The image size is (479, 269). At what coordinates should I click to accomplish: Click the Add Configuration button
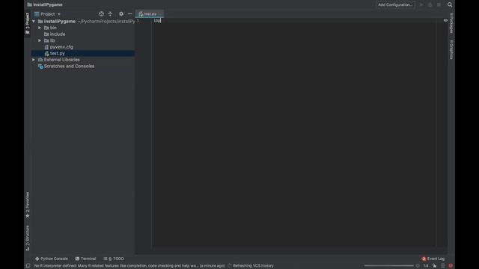pos(395,4)
